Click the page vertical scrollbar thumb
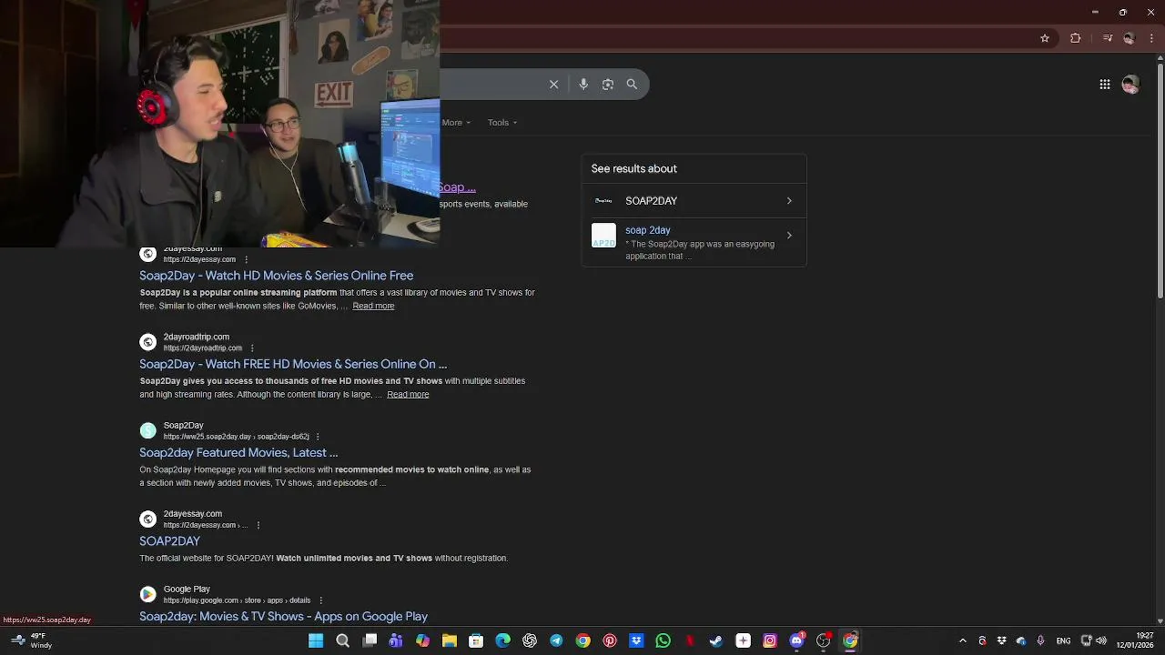 pos(1160,180)
